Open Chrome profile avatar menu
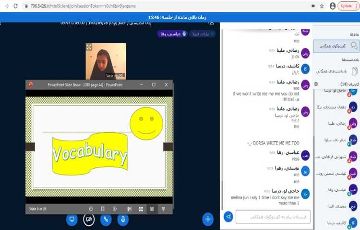 [333, 6]
